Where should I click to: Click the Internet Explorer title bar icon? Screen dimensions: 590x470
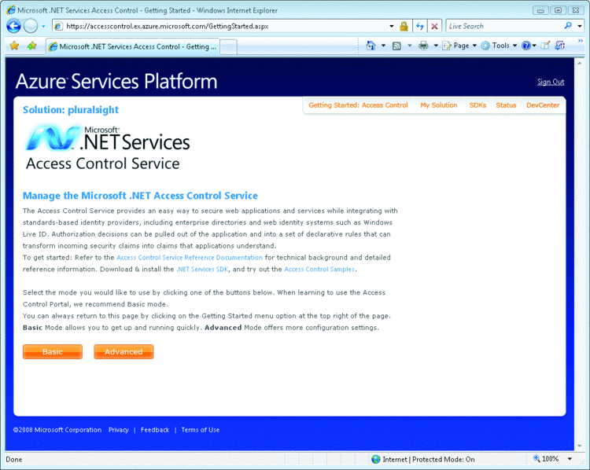click(x=11, y=10)
